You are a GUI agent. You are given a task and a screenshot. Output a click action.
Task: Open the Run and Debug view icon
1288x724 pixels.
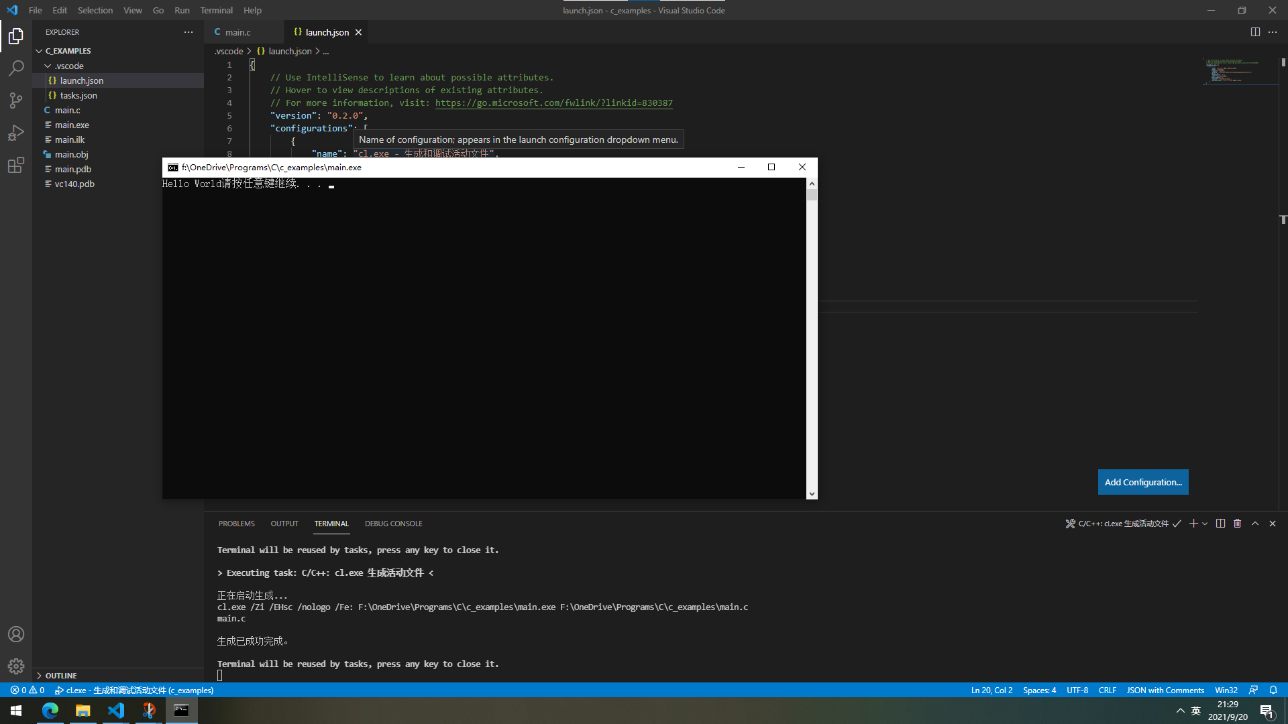16,132
